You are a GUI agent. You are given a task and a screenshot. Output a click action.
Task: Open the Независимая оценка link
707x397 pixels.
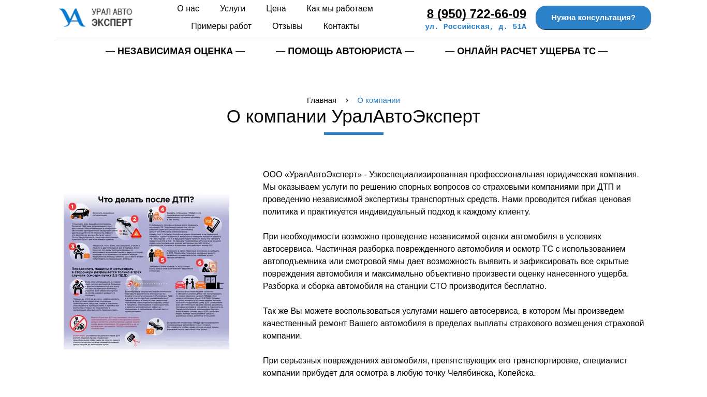coord(175,51)
